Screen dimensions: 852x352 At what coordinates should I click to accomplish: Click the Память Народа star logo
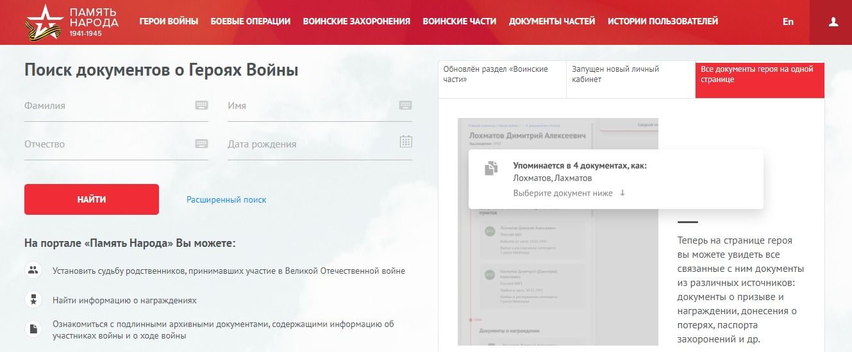click(46, 21)
